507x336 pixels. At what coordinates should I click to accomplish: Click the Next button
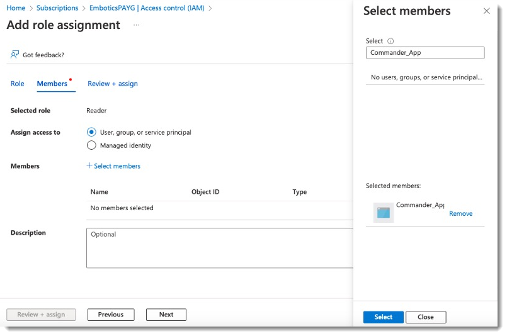[166, 315]
